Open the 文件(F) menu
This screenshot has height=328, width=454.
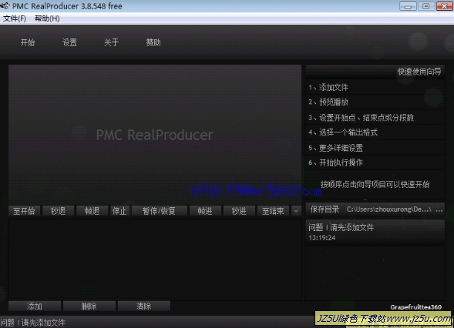pos(15,18)
